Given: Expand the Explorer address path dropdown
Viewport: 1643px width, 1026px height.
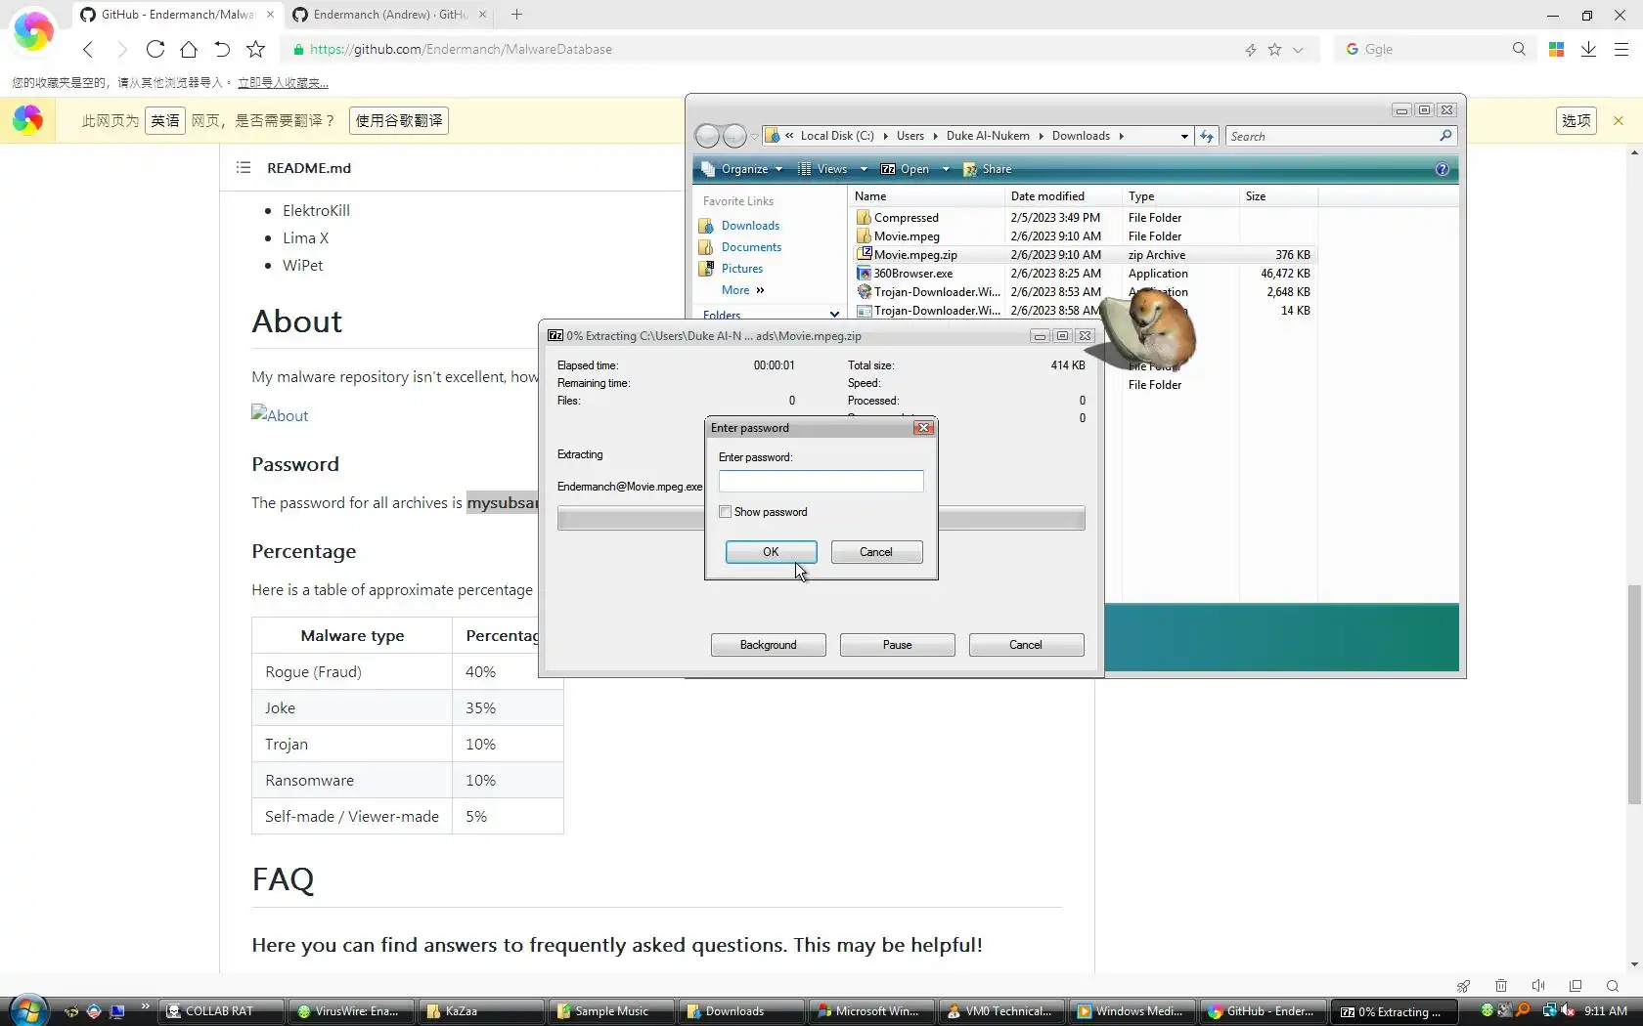Looking at the screenshot, I should point(1184,137).
